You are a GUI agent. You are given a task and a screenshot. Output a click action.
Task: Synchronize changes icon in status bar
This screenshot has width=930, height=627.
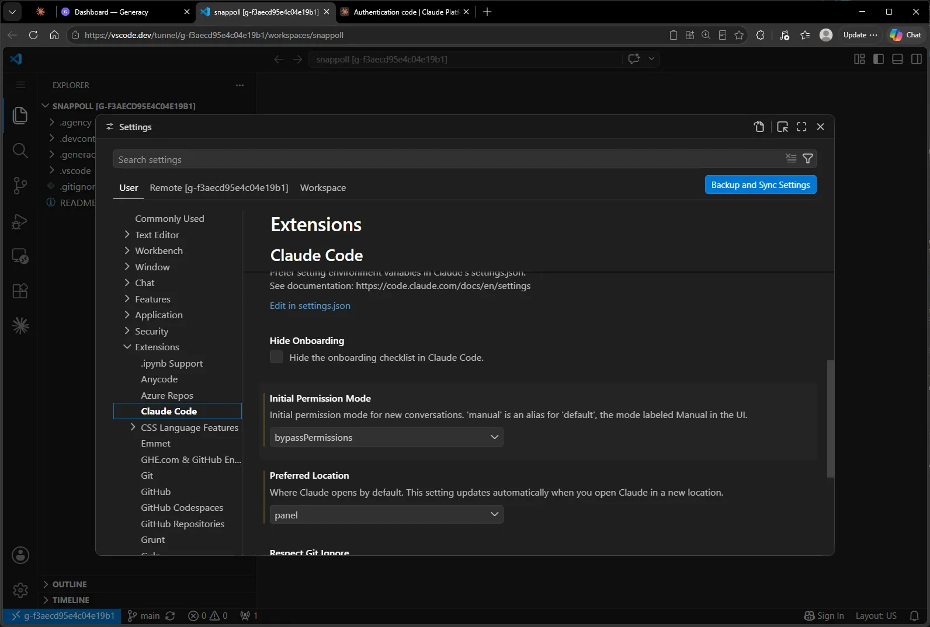(x=170, y=616)
